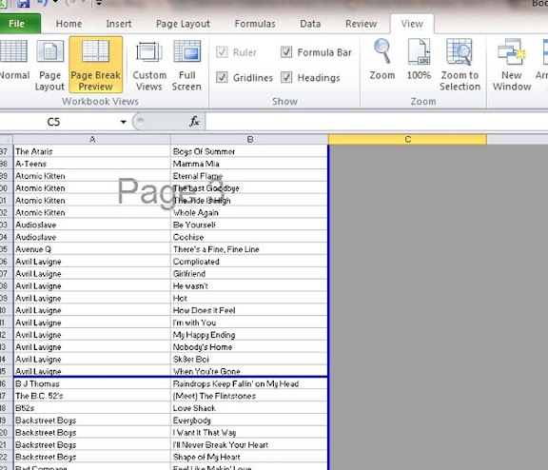
Task: Open a New Window
Action: (512, 65)
